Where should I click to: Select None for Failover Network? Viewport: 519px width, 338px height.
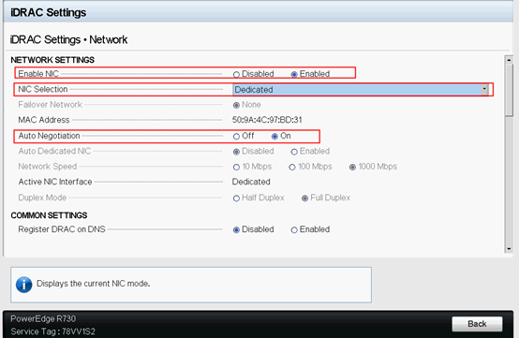pyautogui.click(x=236, y=105)
